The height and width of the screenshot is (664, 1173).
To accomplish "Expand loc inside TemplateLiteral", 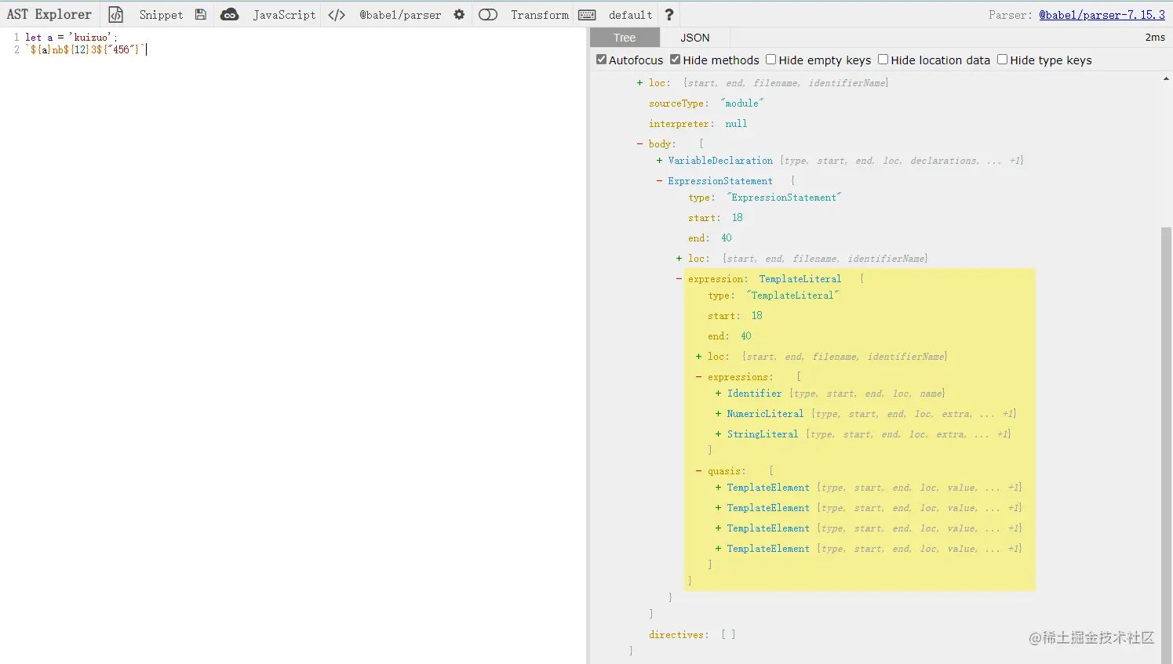I will pyautogui.click(x=698, y=356).
